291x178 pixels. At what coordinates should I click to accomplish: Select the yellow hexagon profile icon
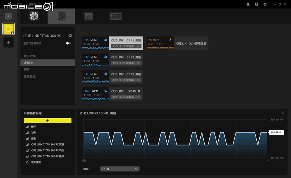coord(8,29)
